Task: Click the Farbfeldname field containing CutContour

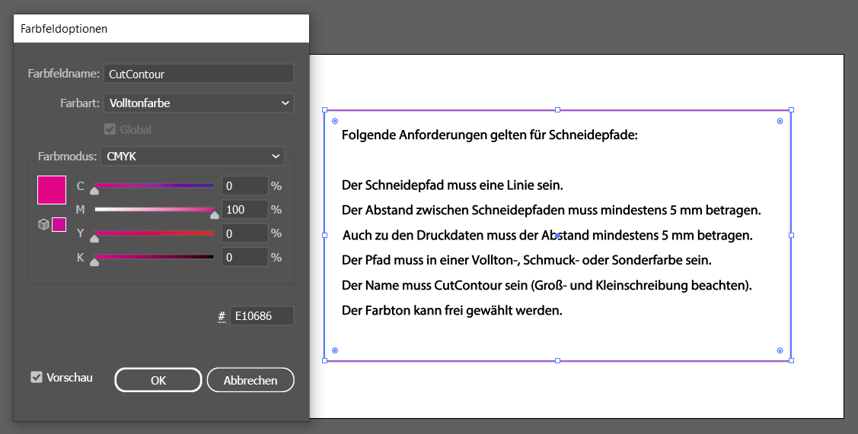Action: [x=199, y=74]
